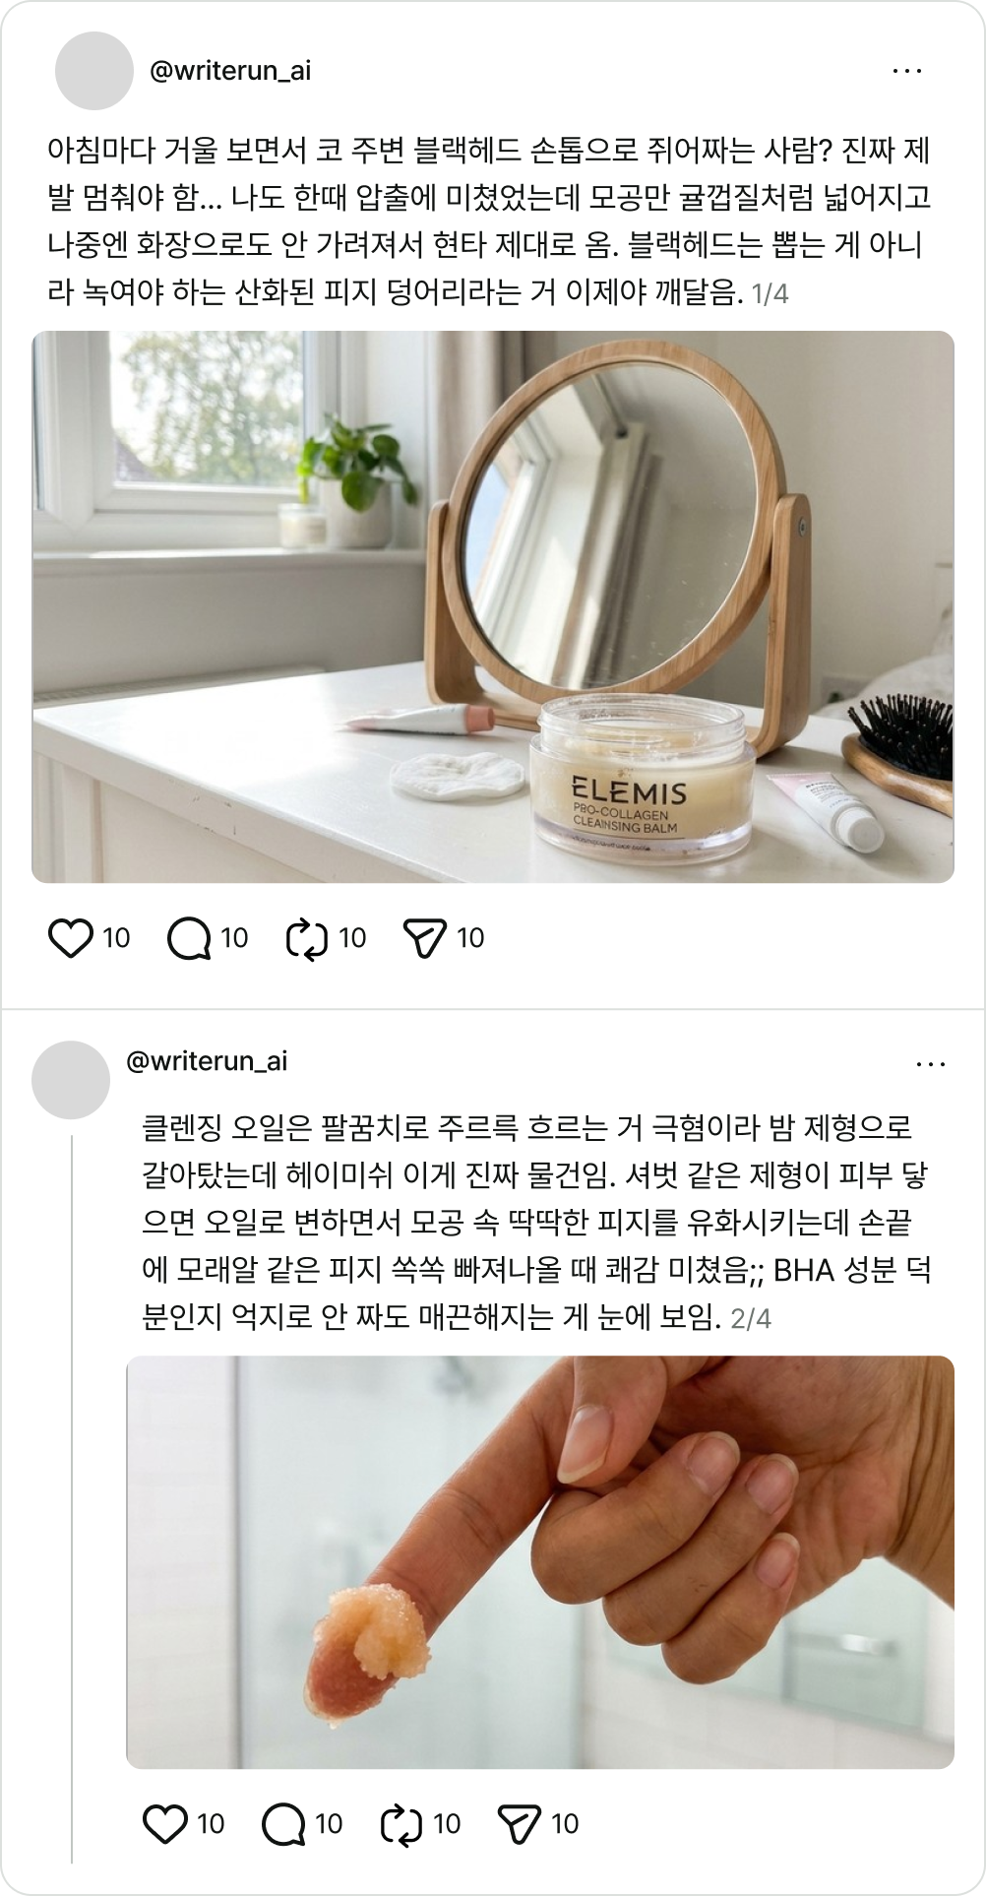Screen dimensions: 986x1896
Task: Open the first post text marked 1/4
Action: [x=489, y=221]
